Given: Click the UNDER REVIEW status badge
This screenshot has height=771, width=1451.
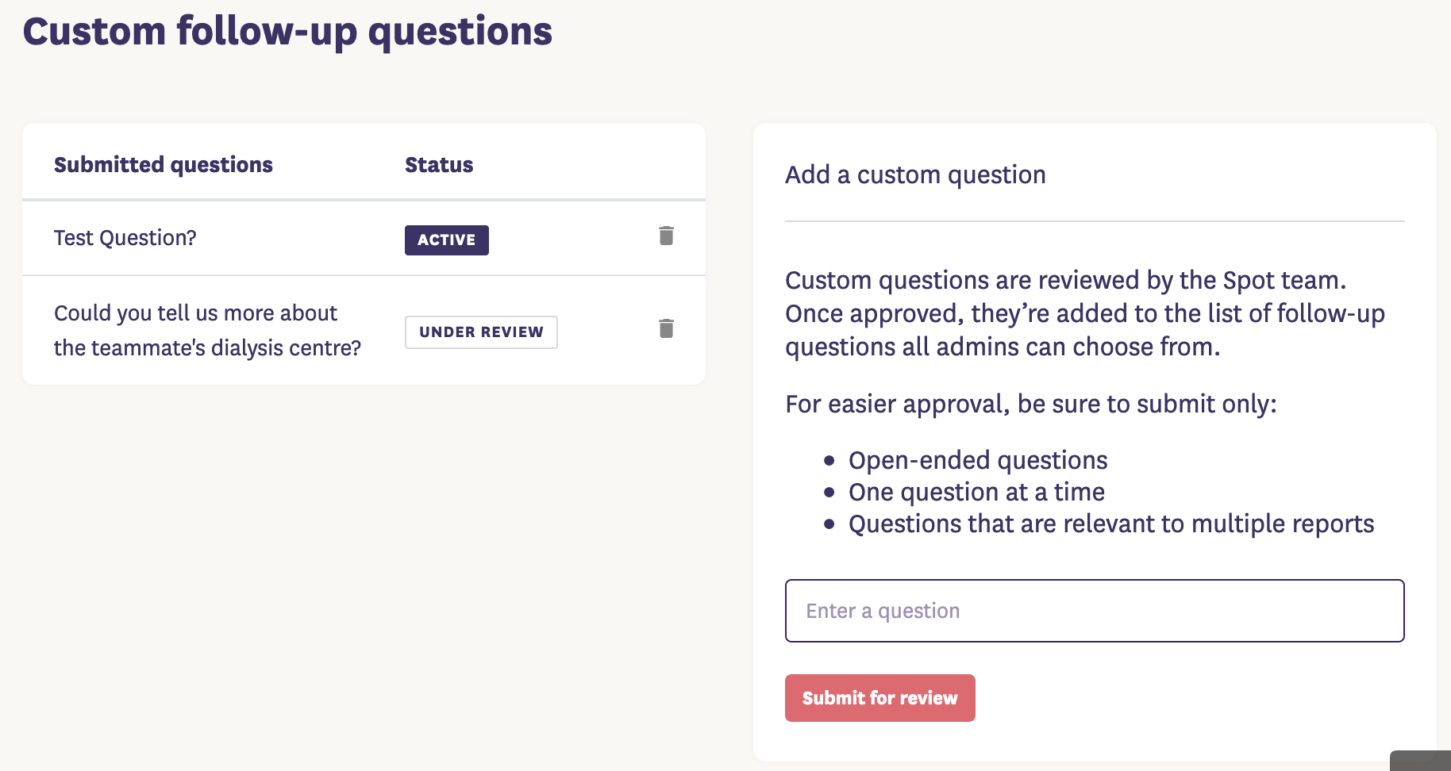Looking at the screenshot, I should click(481, 332).
